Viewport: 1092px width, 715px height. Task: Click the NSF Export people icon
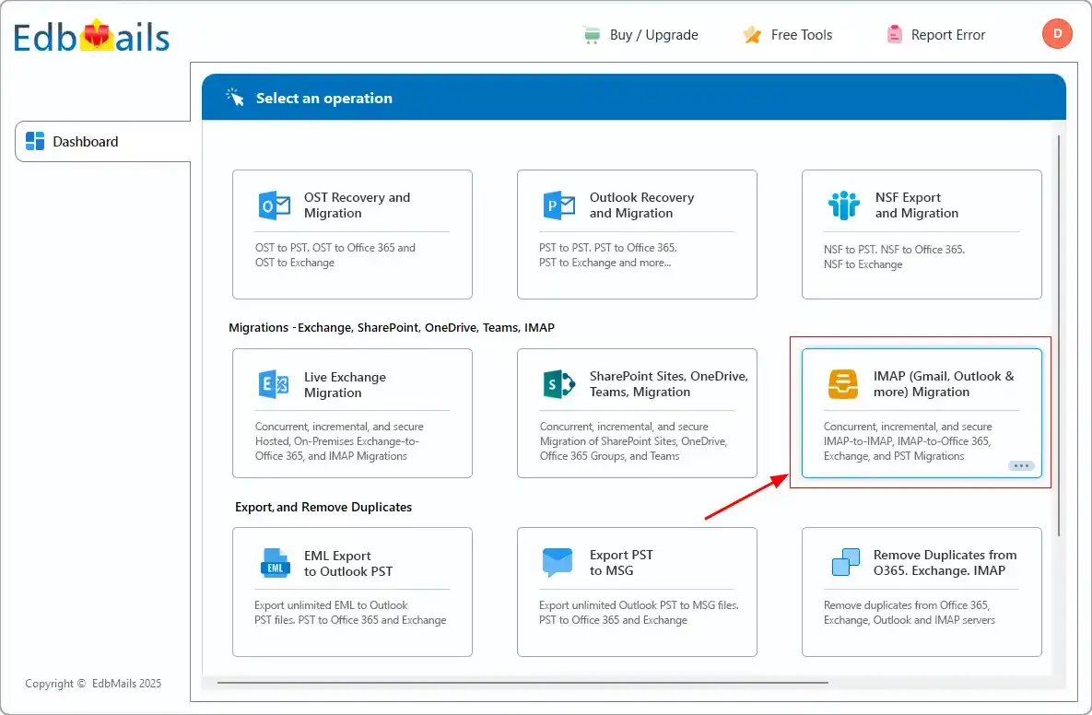click(844, 205)
